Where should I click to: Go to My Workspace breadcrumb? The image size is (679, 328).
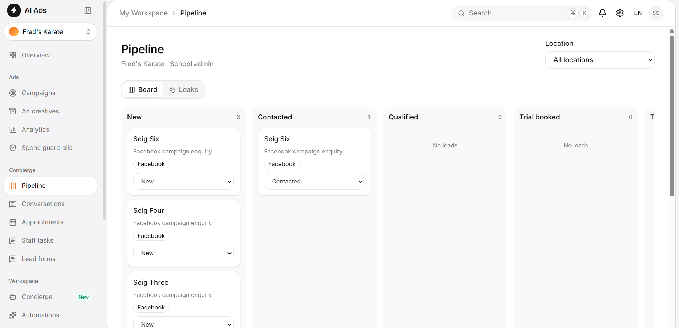tap(143, 13)
